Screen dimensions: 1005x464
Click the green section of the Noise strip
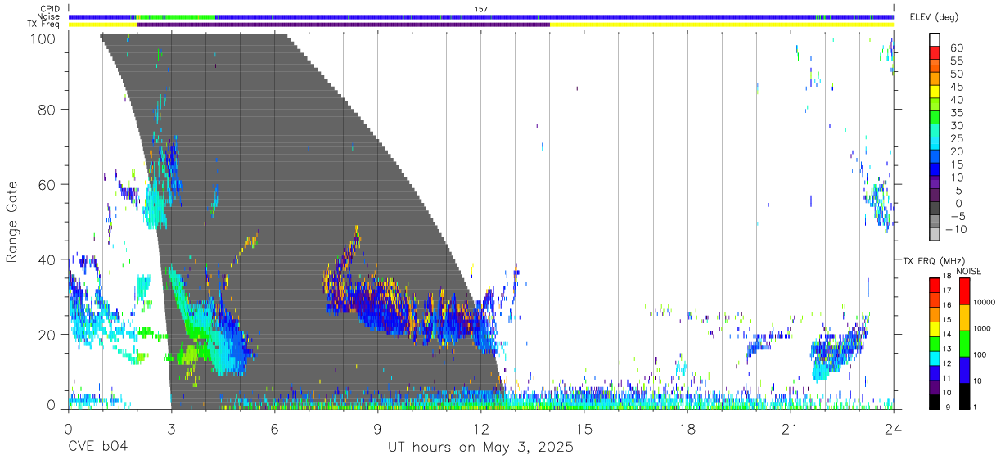pyautogui.click(x=176, y=16)
